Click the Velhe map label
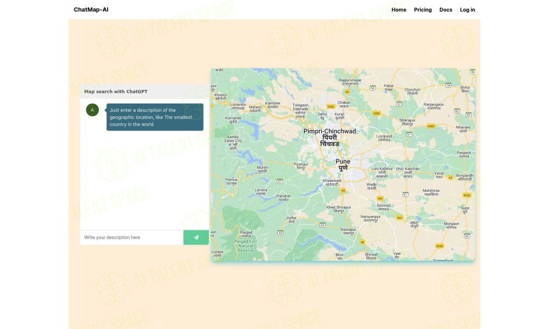Viewport: 549px width, 329px height. click(292, 219)
